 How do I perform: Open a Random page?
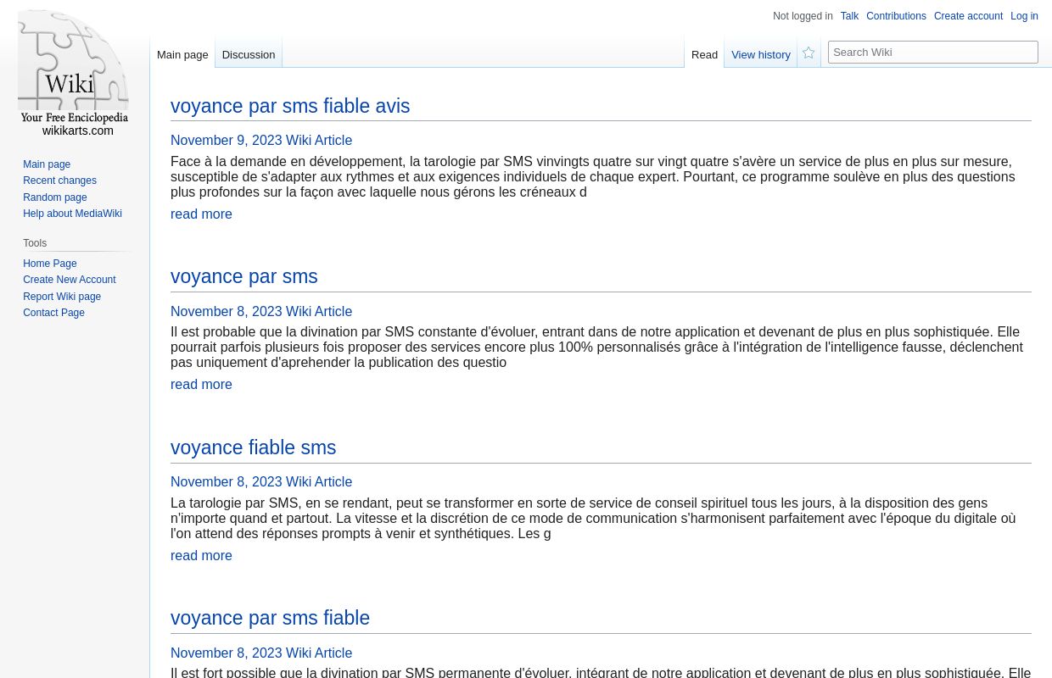coord(54,197)
